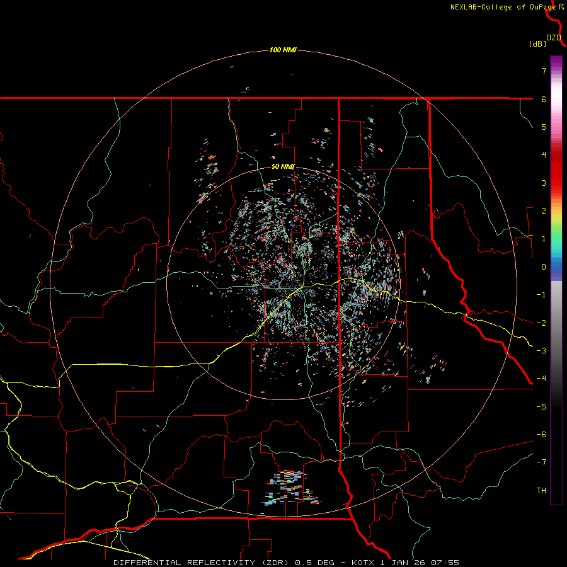
Task: Click the scale label 7
Action: click(x=544, y=71)
